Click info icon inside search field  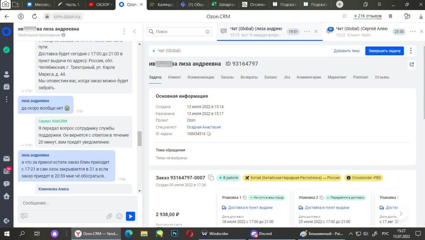[x=208, y=32]
